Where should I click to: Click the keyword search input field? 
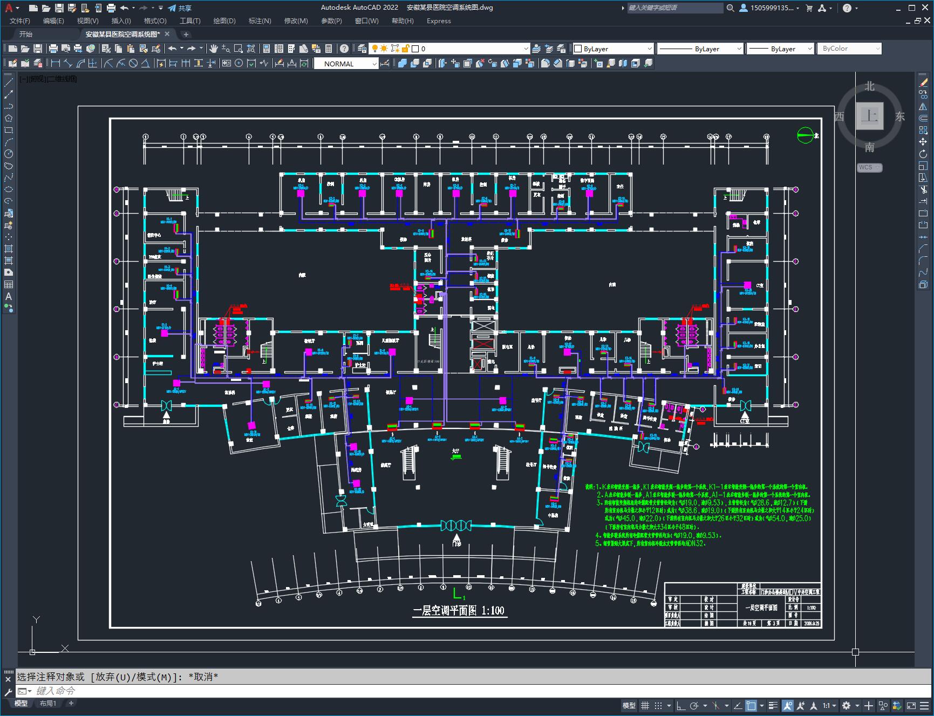click(x=675, y=8)
